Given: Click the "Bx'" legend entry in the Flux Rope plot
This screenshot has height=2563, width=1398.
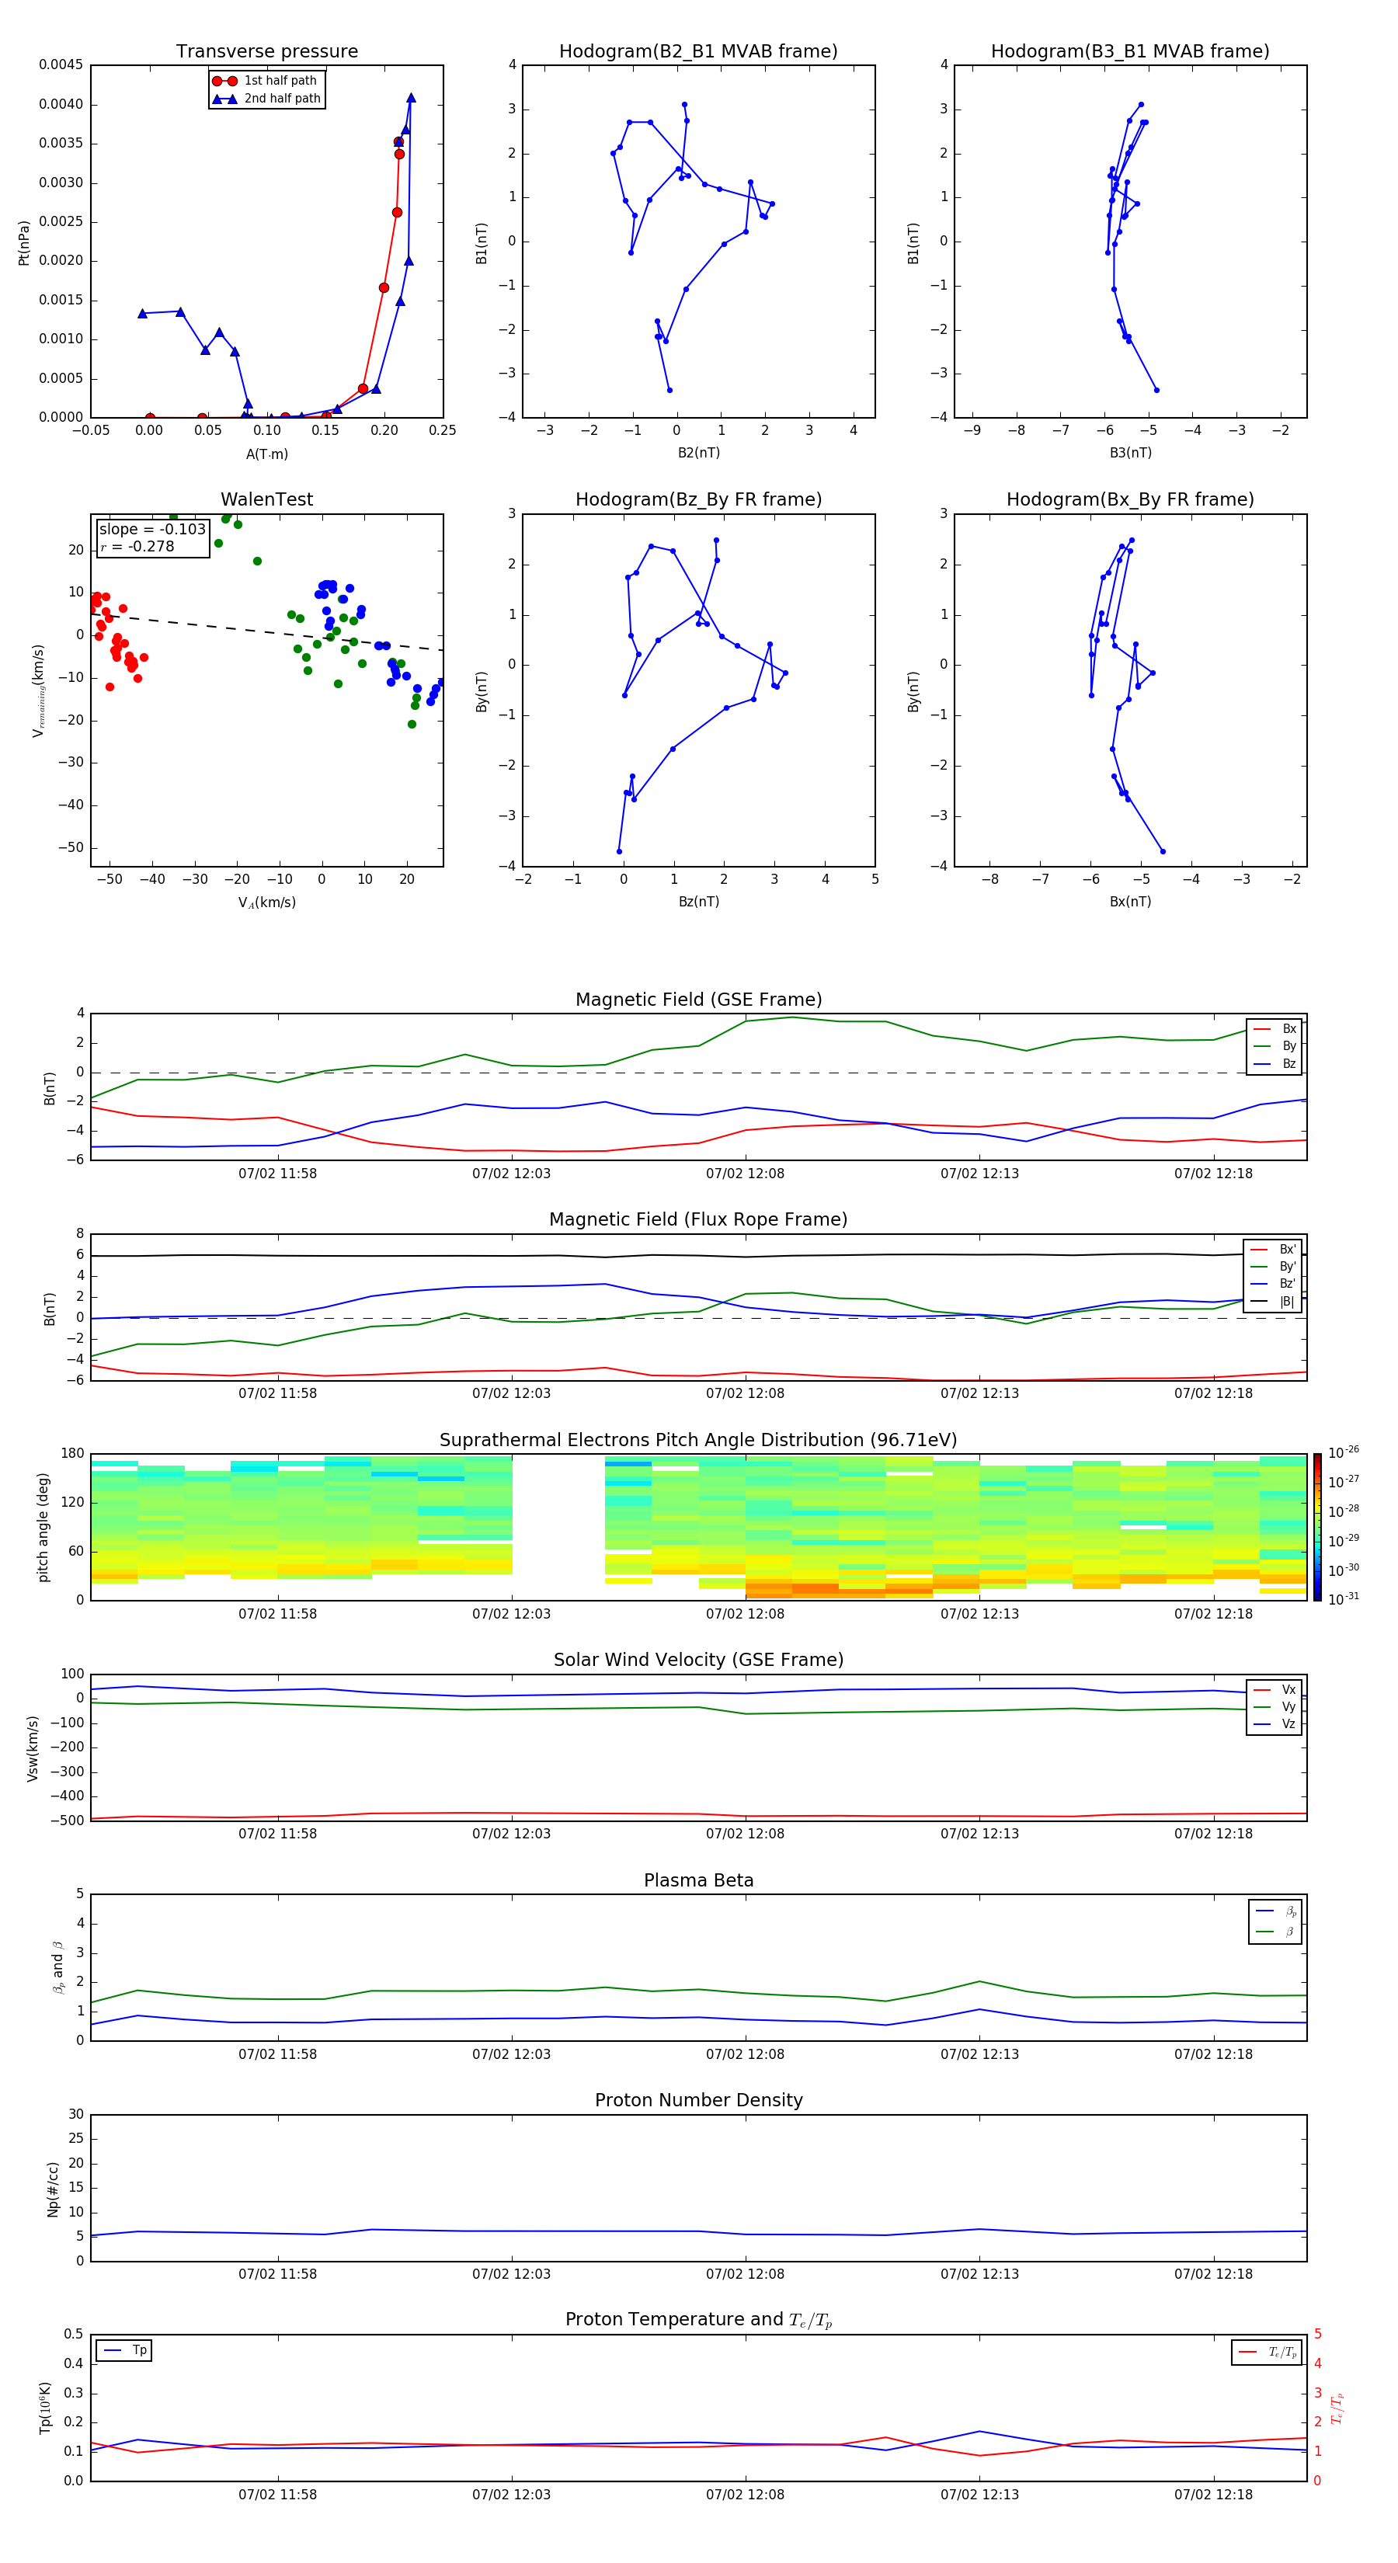Looking at the screenshot, I should pos(1274,1250).
